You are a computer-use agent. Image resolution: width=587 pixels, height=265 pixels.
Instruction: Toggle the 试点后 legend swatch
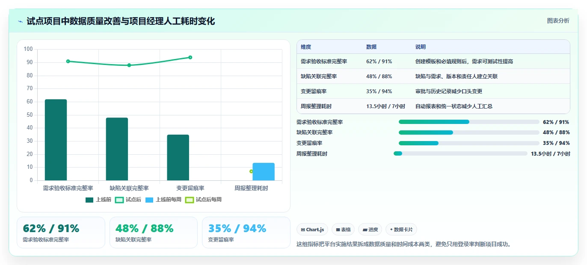(119, 200)
